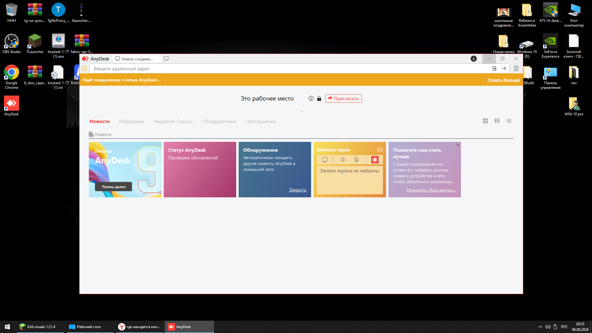Click the РУС language indicator
592x333 pixels.
coord(565,327)
